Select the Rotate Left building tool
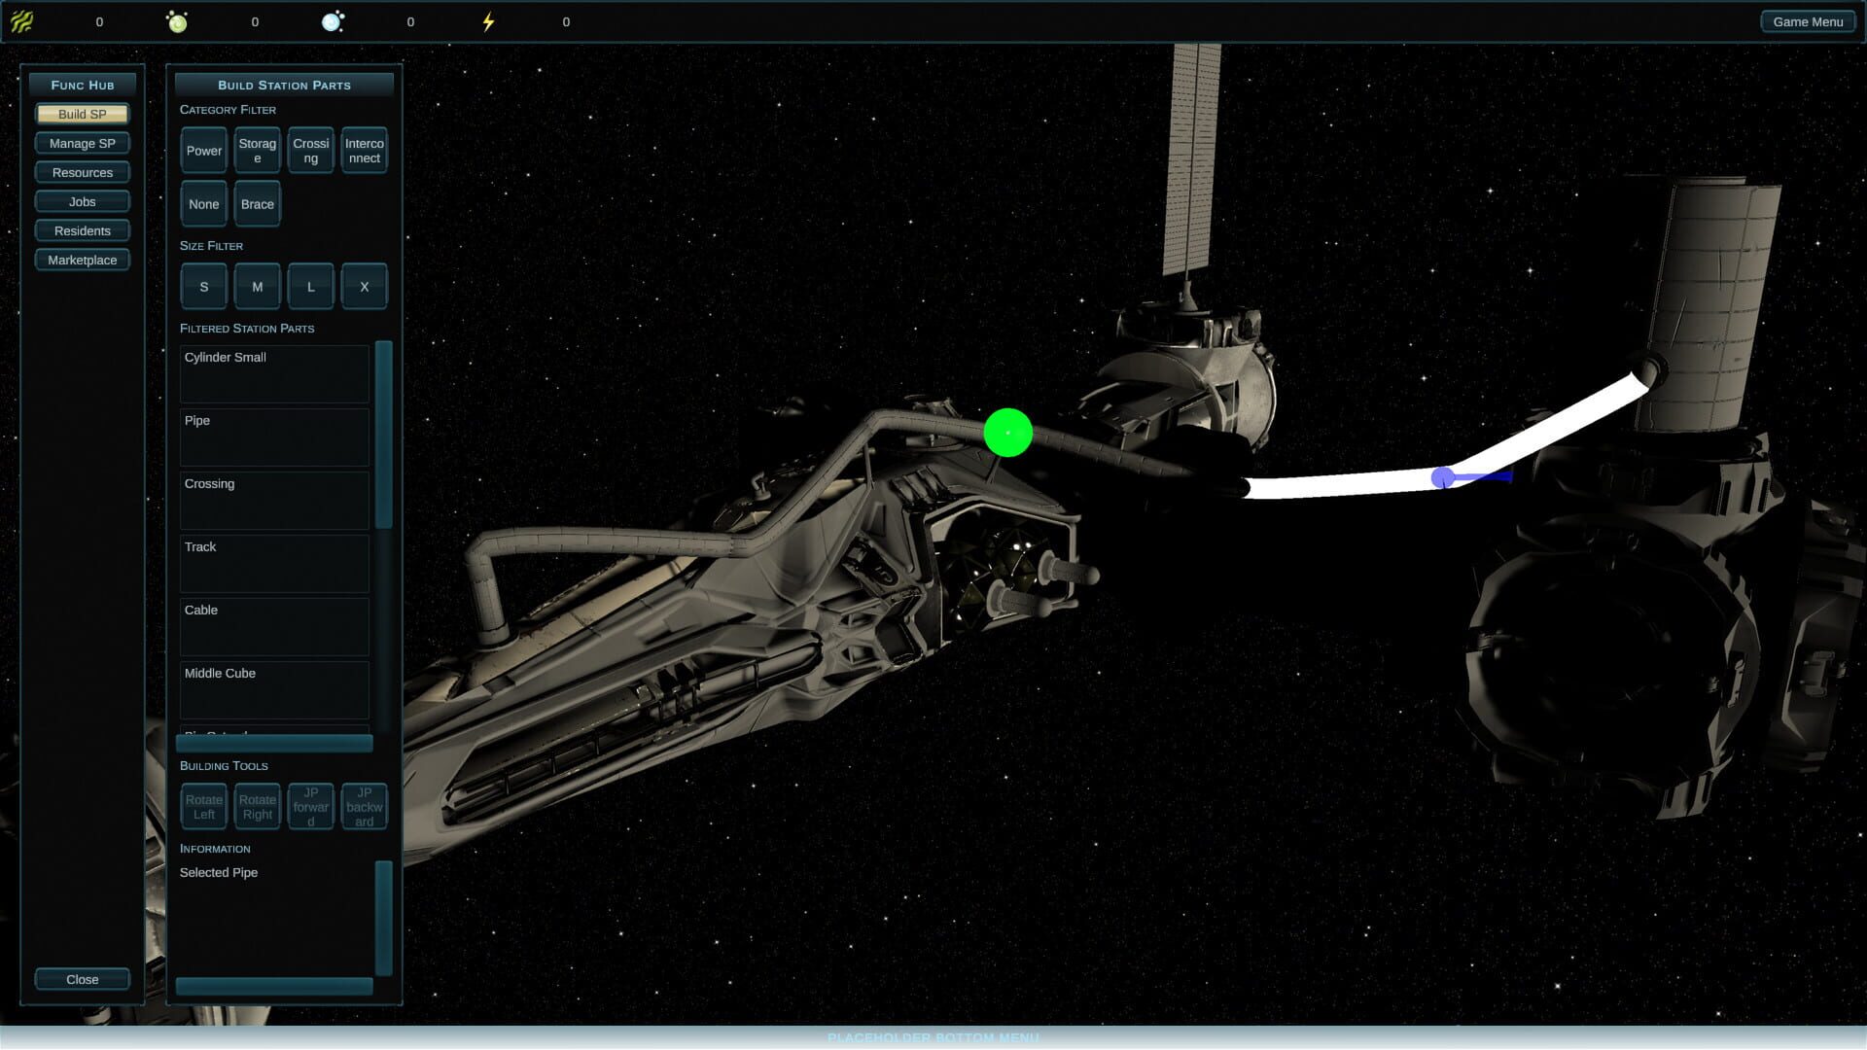 click(203, 806)
